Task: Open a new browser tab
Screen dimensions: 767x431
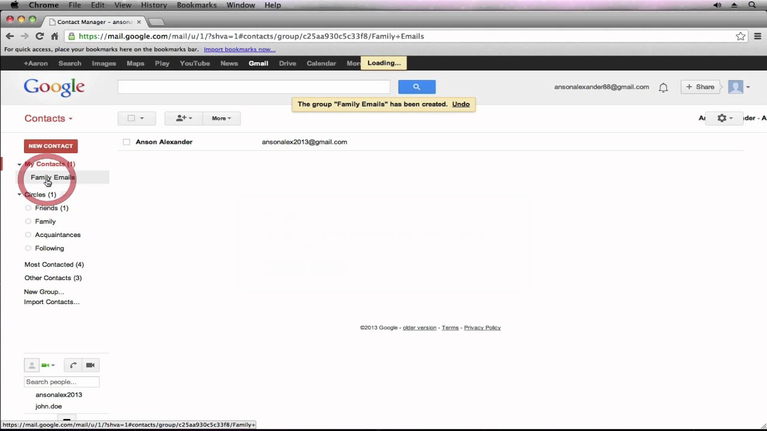Action: (x=156, y=22)
